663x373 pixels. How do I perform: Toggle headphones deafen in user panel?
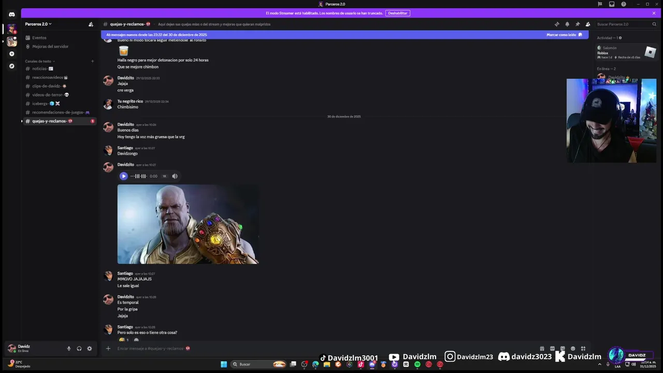pyautogui.click(x=79, y=349)
